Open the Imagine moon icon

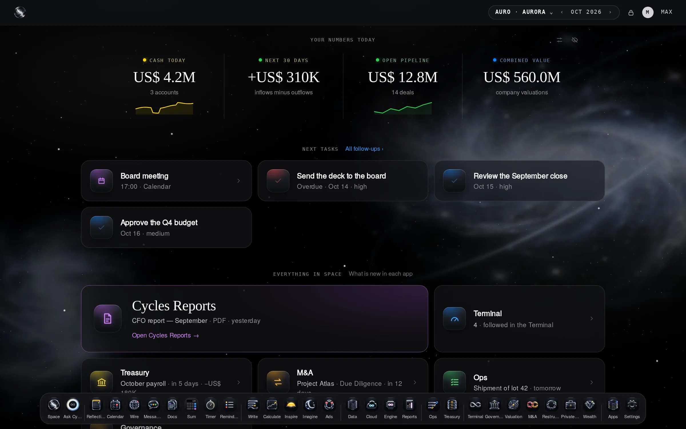coord(310,405)
